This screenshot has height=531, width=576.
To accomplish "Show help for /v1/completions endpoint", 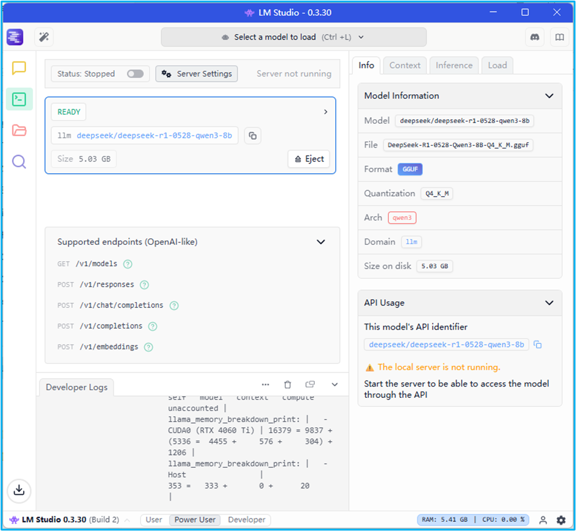I will click(153, 326).
